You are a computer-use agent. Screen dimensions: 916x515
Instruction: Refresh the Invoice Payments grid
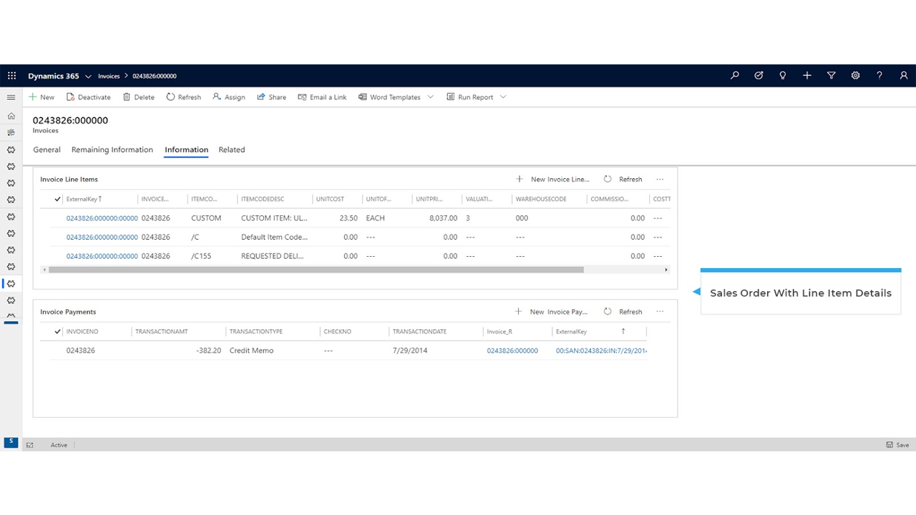click(623, 312)
